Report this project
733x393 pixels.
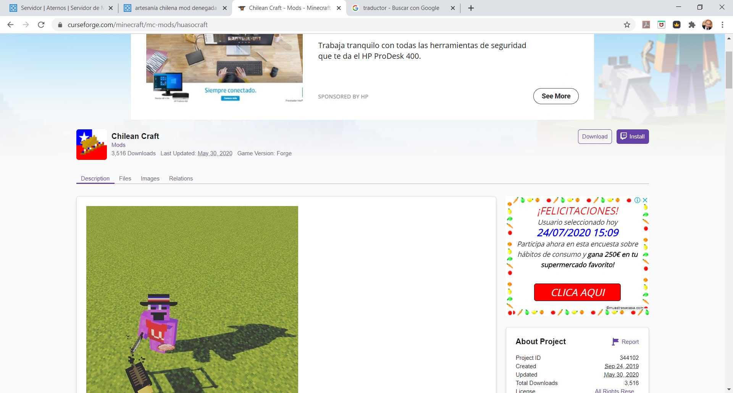point(625,342)
